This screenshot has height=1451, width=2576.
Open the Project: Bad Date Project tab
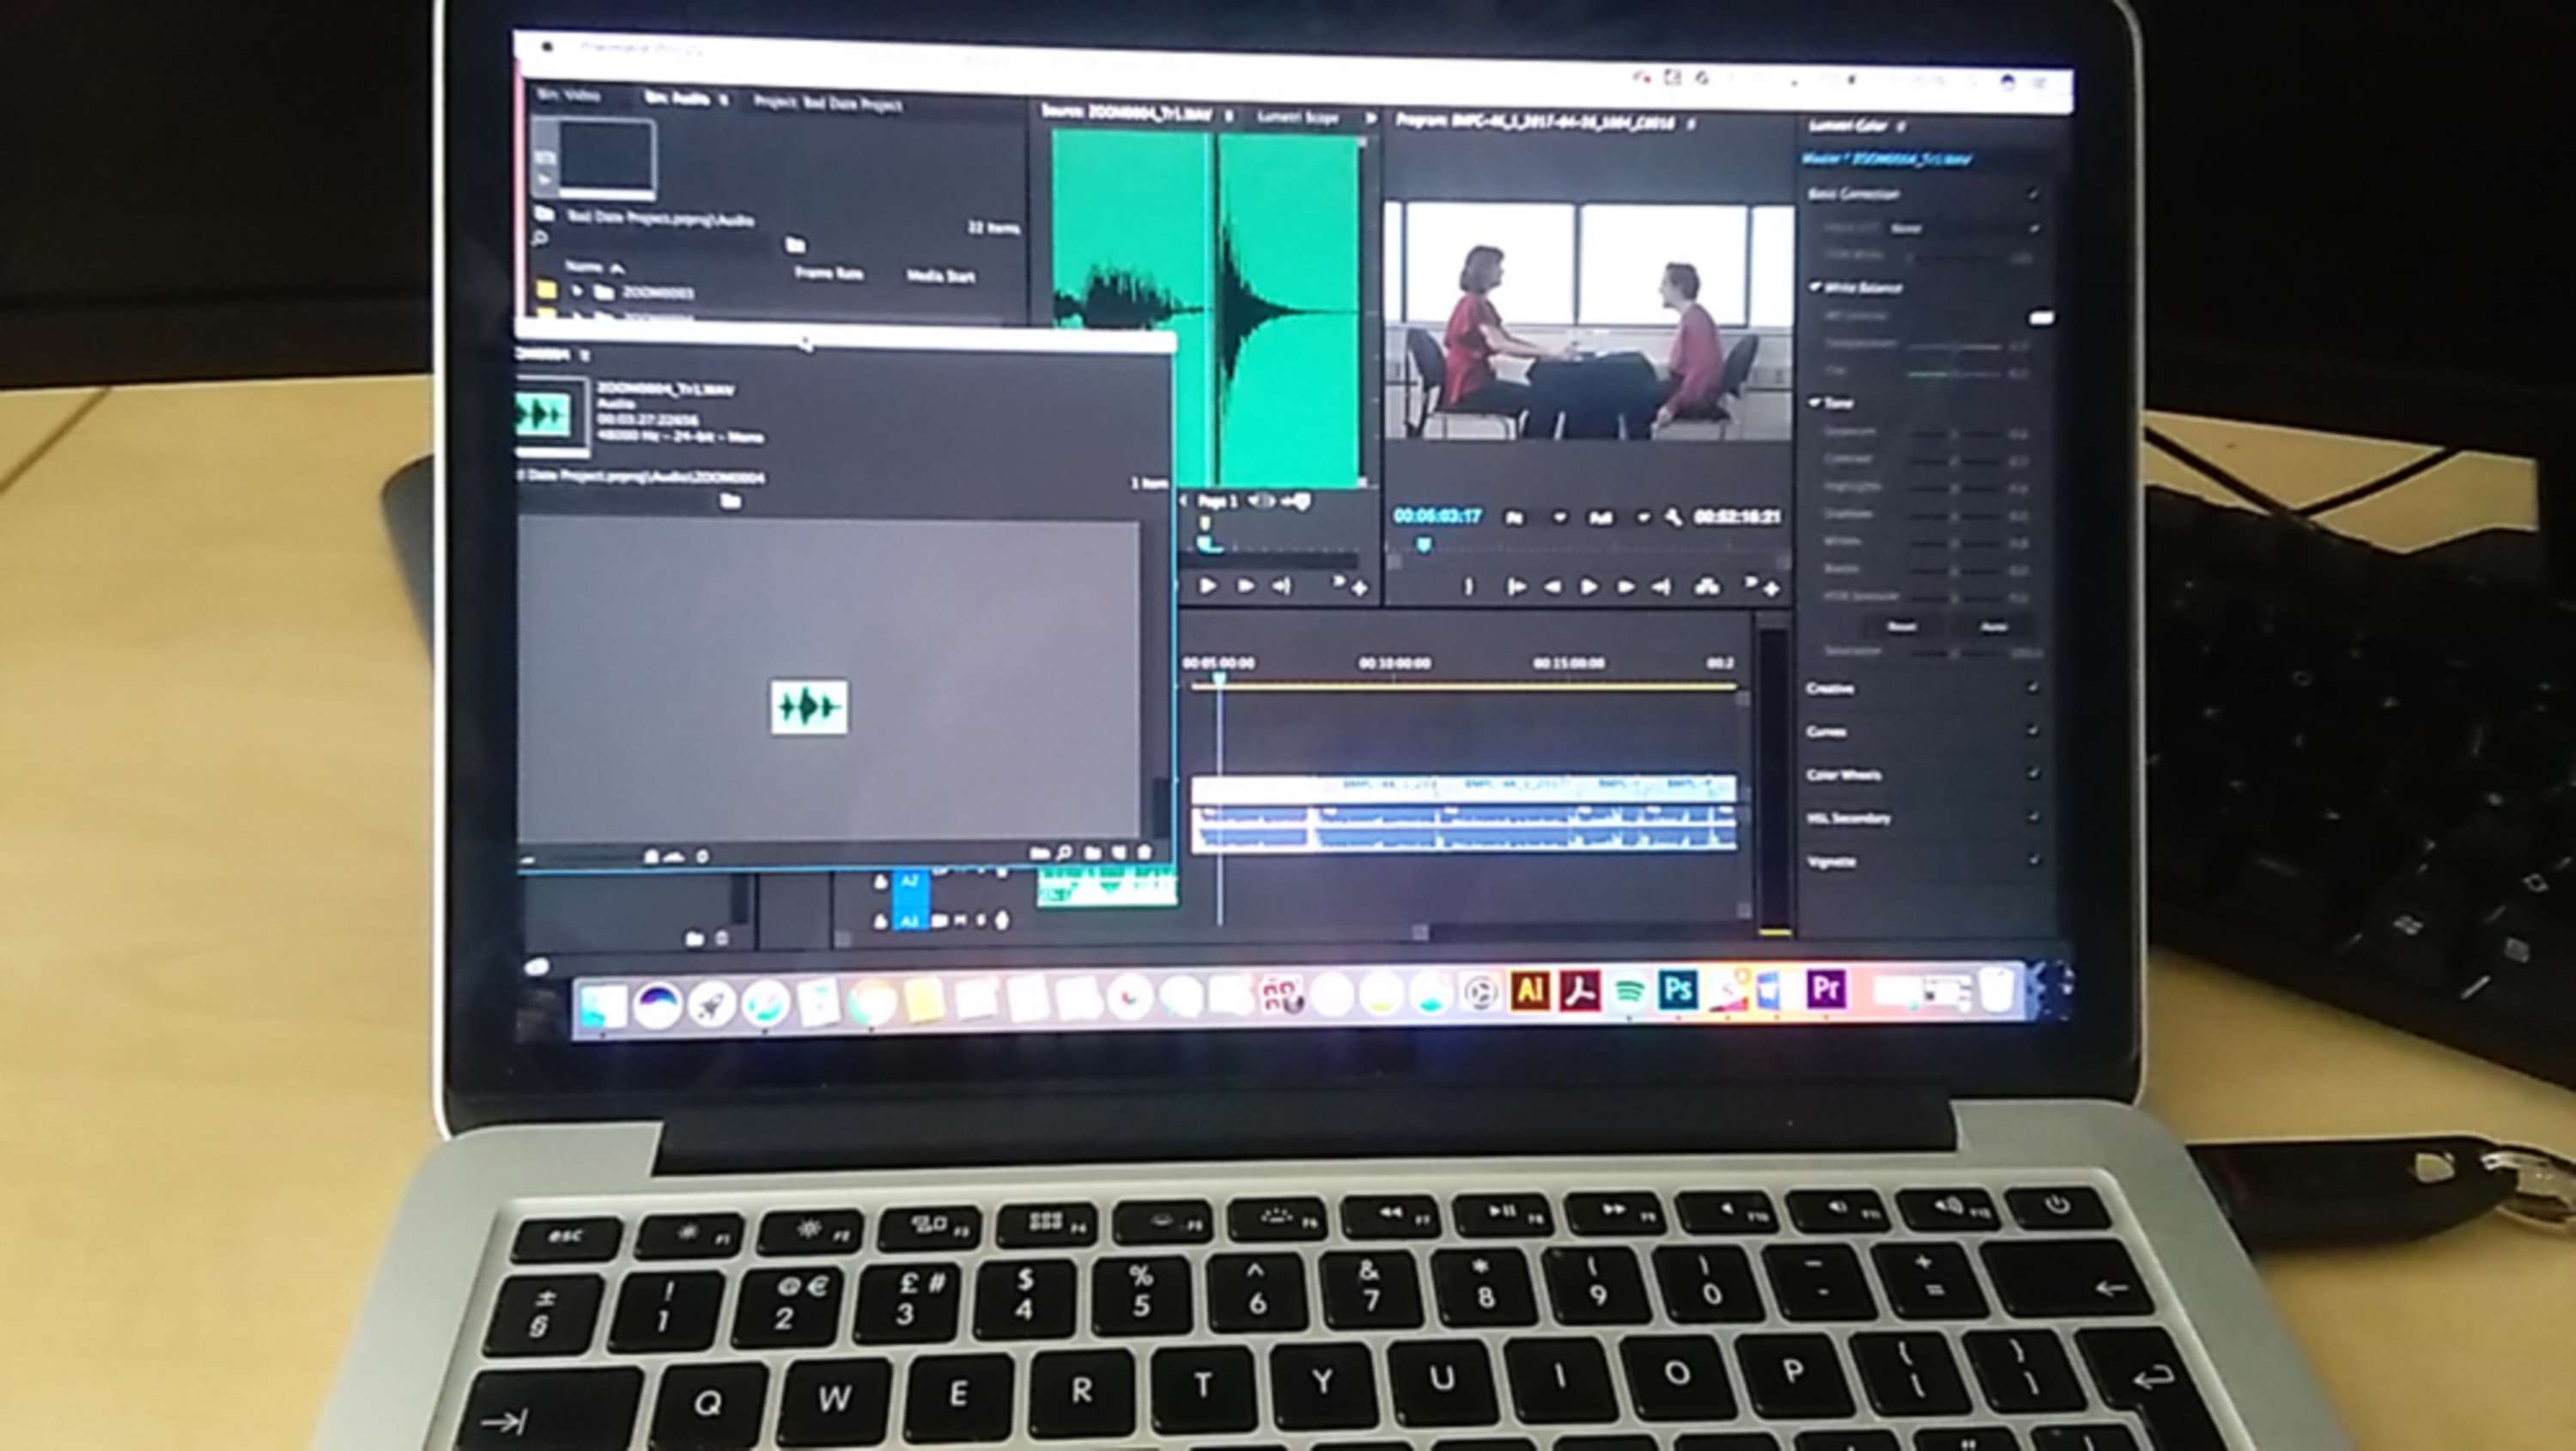click(x=828, y=102)
